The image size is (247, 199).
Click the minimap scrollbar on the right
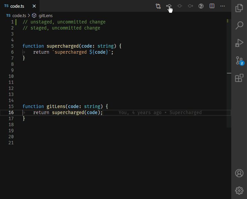229,73
